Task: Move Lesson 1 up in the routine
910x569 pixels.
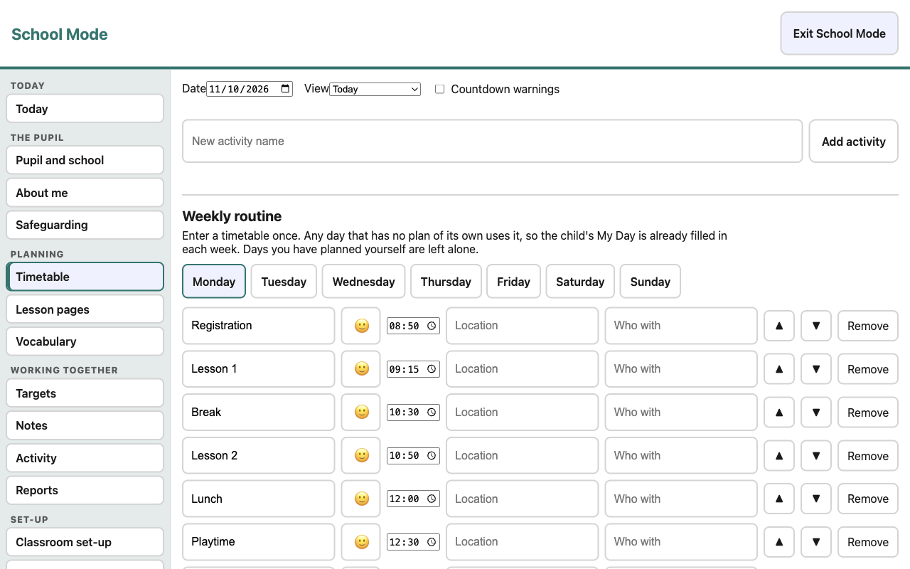Action: 779,369
